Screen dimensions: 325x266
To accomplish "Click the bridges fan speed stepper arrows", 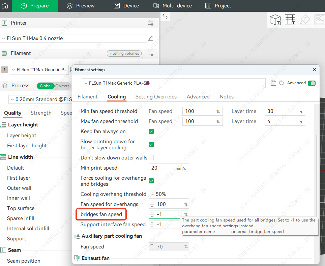I will 152,214.
